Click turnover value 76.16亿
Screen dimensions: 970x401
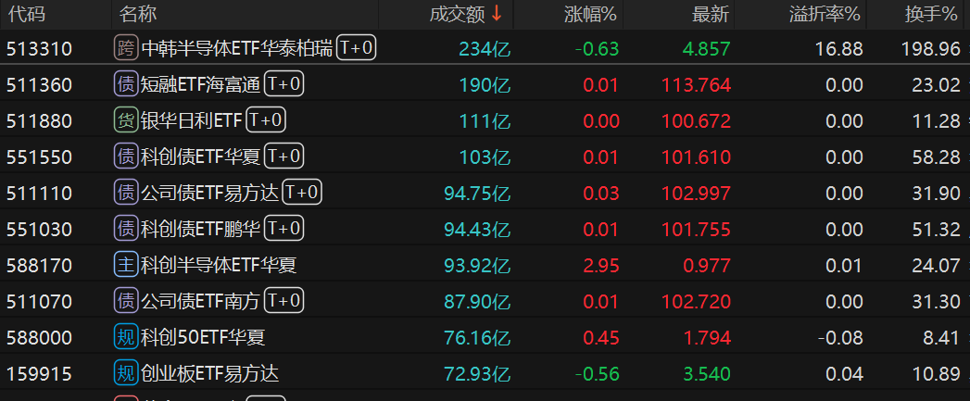pos(477,338)
